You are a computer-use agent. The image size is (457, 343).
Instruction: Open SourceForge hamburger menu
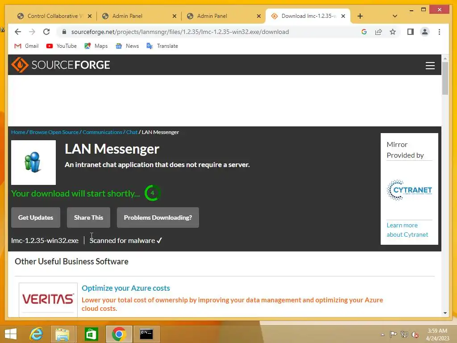[x=430, y=65]
